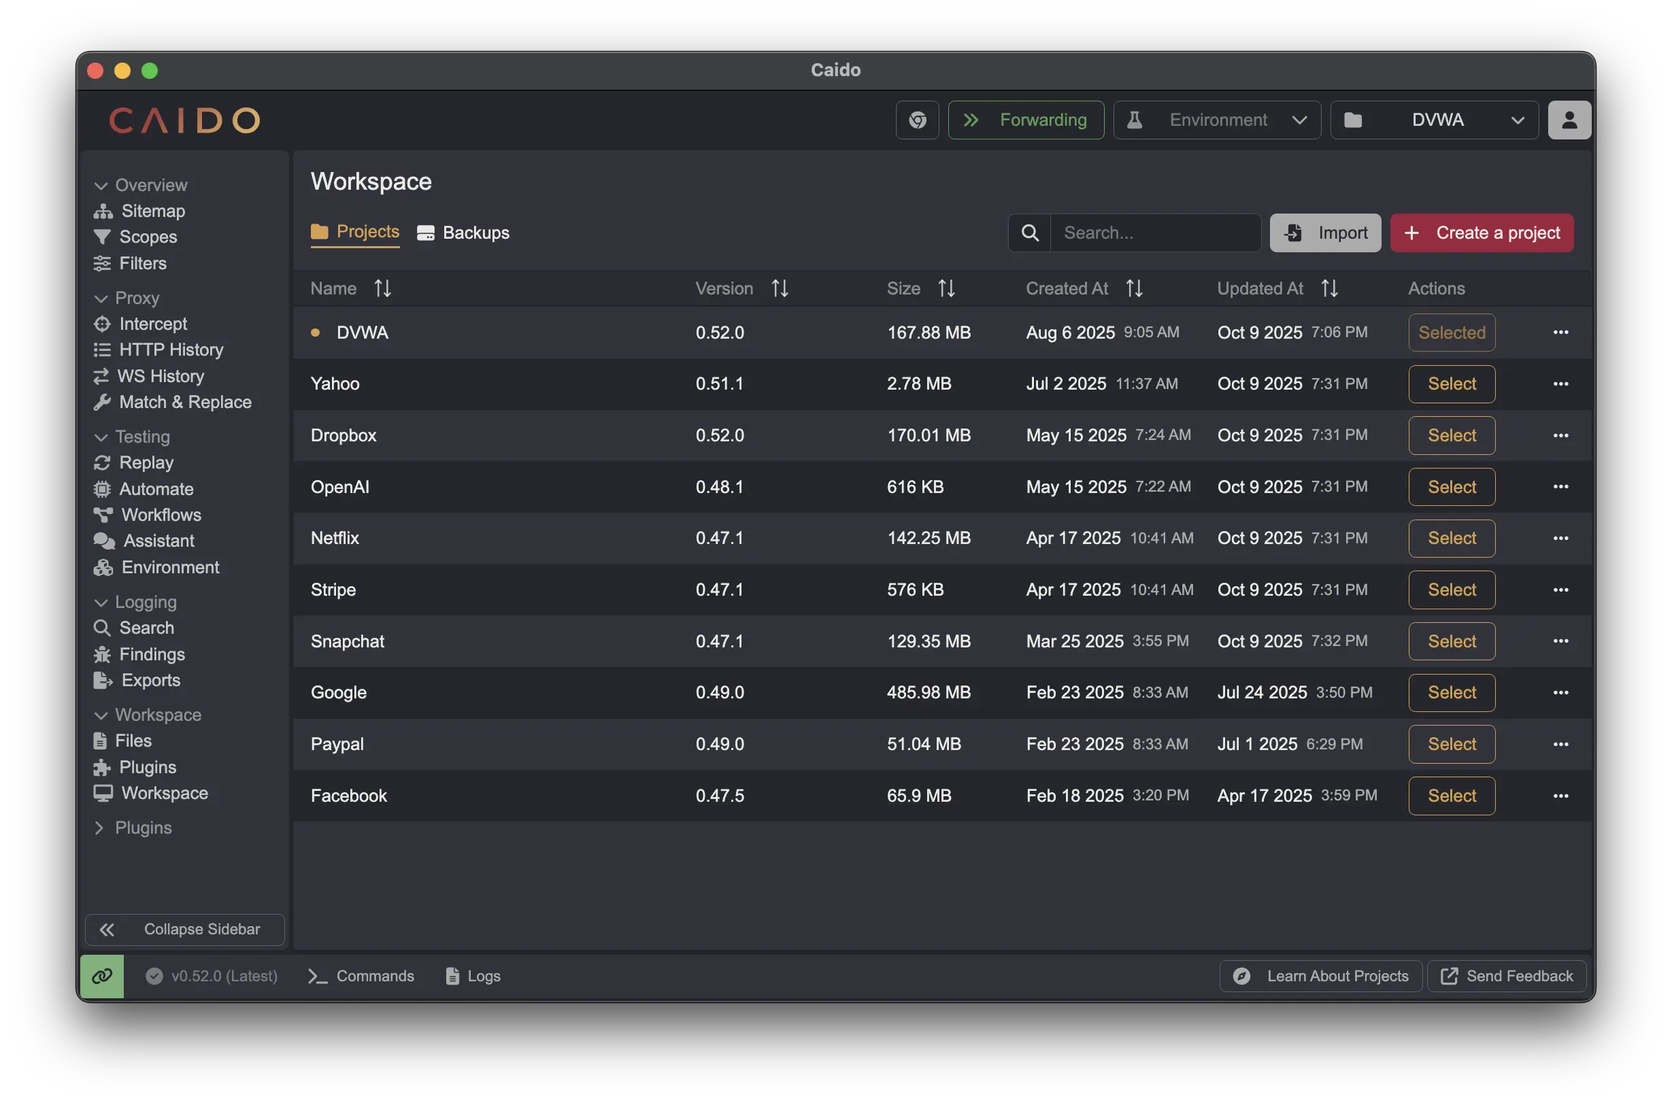
Task: Launch the browser icon in top bar
Action: tap(918, 120)
